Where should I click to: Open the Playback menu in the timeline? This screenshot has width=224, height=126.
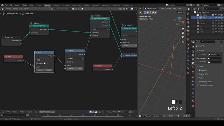[148, 116]
